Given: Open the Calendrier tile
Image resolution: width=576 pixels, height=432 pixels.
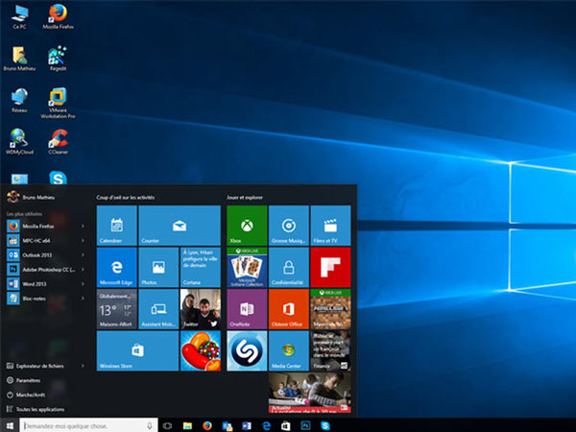Looking at the screenshot, I should tap(116, 226).
